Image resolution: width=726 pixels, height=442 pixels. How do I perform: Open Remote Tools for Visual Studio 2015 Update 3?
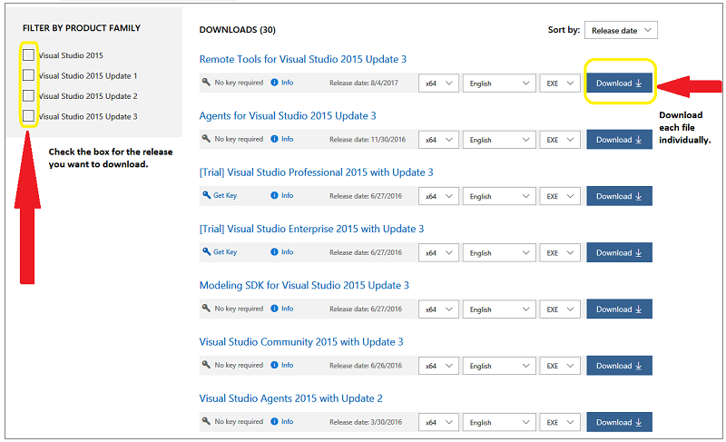pos(303,59)
